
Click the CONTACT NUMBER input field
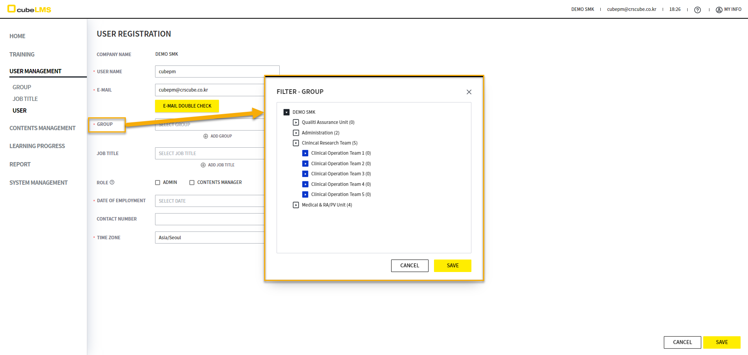[x=210, y=219]
